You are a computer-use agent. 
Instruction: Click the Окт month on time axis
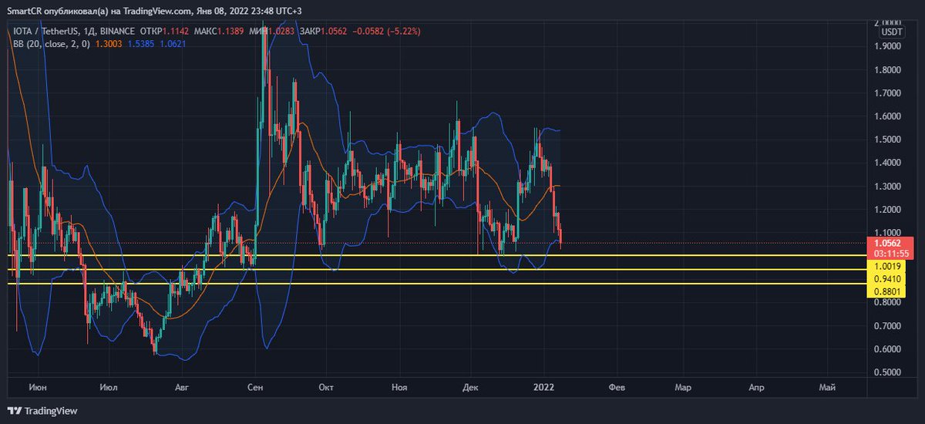pos(327,388)
